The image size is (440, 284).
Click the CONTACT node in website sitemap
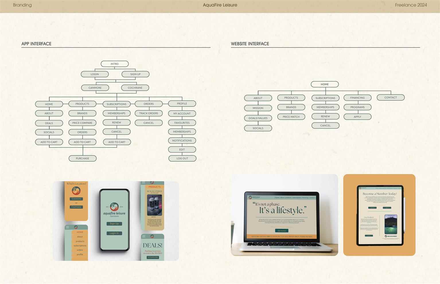[391, 97]
